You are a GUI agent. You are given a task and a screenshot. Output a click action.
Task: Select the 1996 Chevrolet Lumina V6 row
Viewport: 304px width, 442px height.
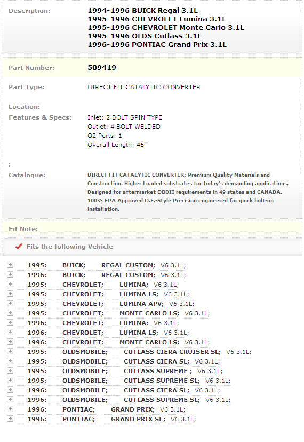[103, 323]
